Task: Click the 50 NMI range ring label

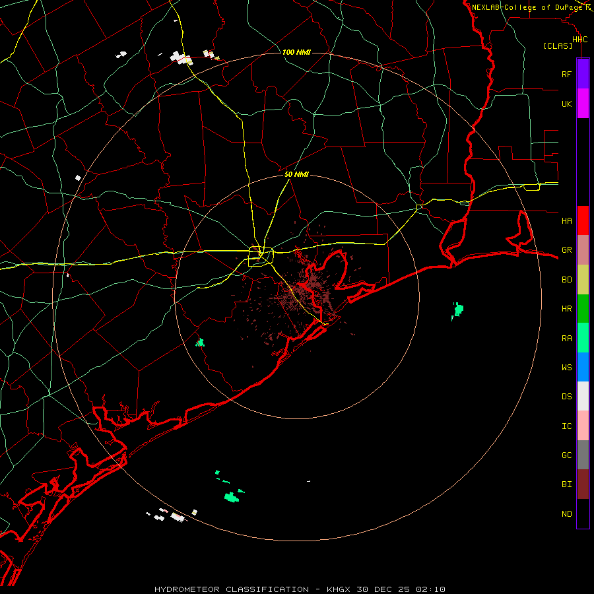Action: click(296, 174)
